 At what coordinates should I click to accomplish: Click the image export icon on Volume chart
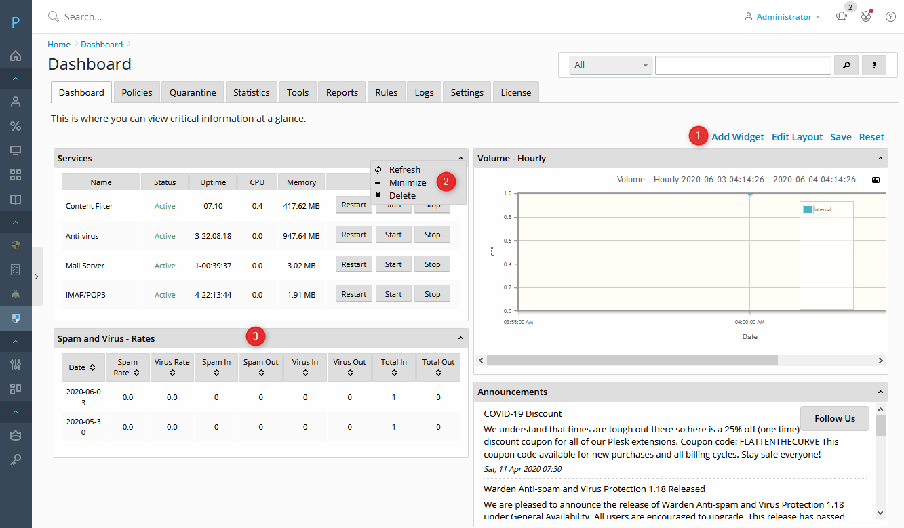point(876,180)
